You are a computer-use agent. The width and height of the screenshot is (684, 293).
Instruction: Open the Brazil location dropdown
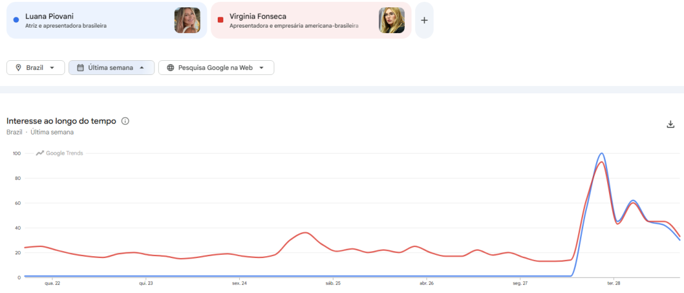(35, 68)
